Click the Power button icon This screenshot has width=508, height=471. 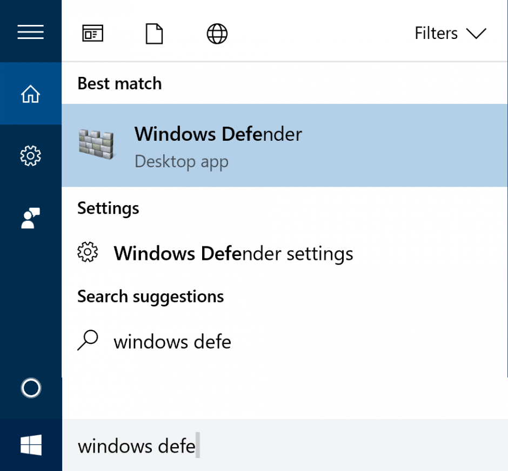click(x=31, y=388)
